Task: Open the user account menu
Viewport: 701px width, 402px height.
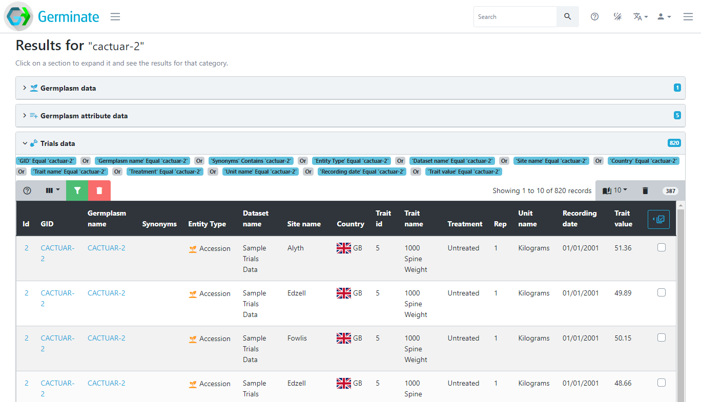Action: tap(664, 17)
